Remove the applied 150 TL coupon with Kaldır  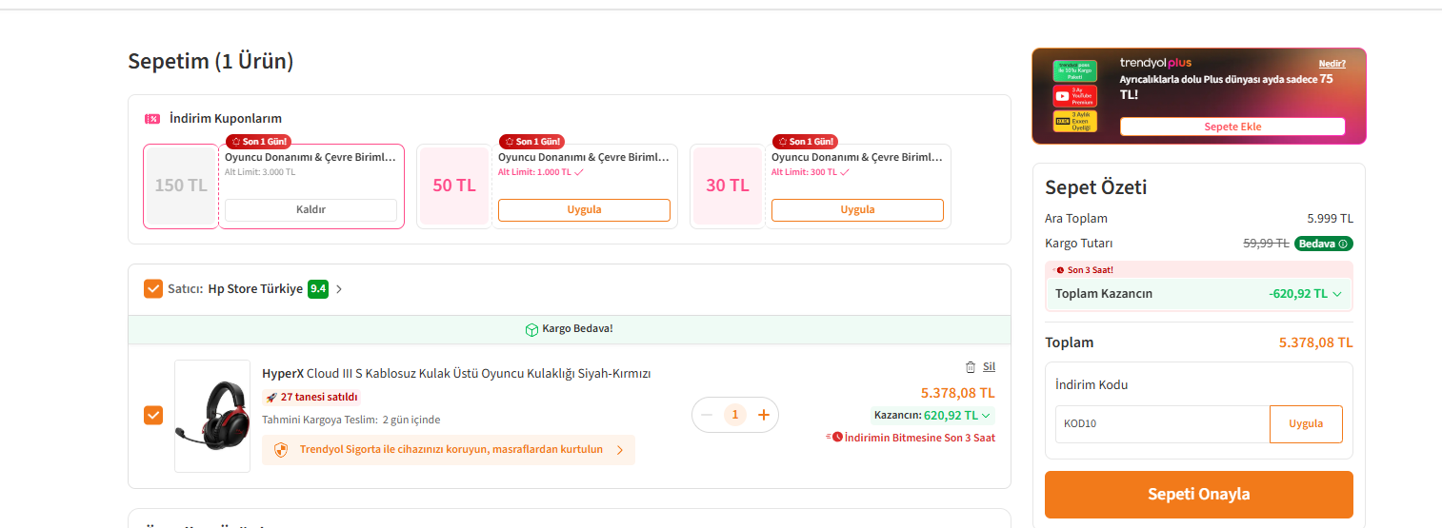(310, 209)
